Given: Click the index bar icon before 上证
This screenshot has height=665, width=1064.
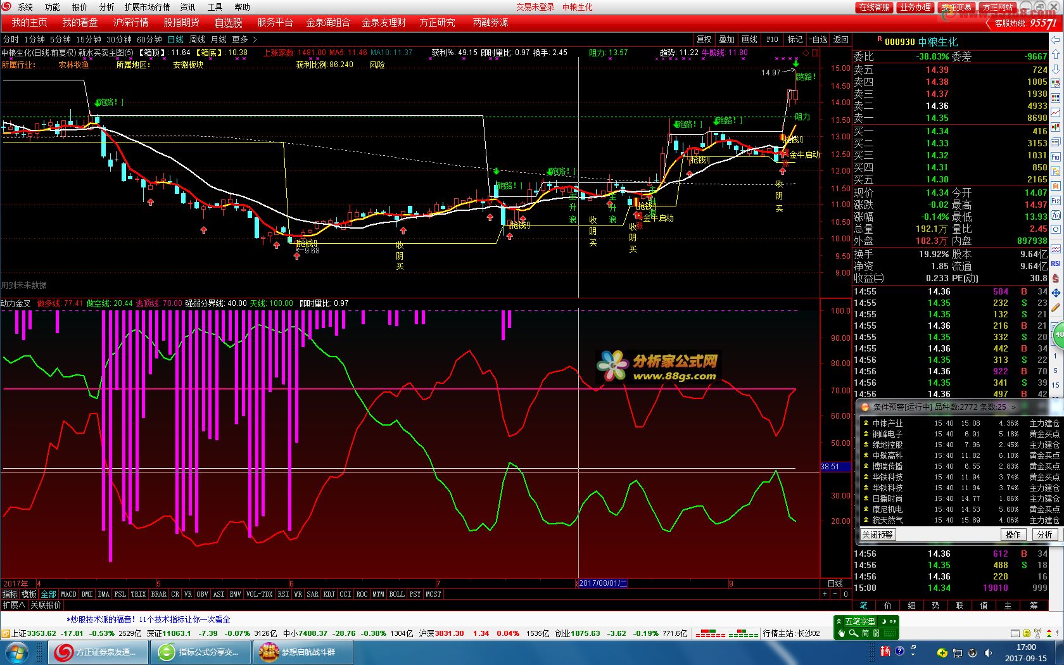Looking at the screenshot, I should (x=5, y=633).
